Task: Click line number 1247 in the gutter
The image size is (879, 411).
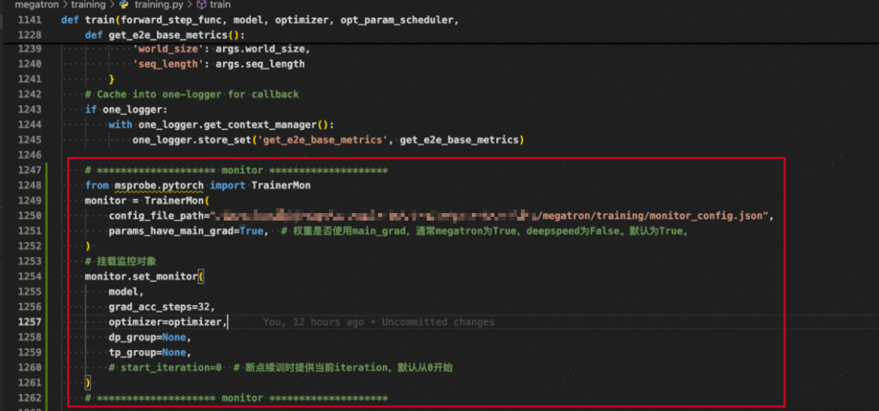Action: (30, 170)
